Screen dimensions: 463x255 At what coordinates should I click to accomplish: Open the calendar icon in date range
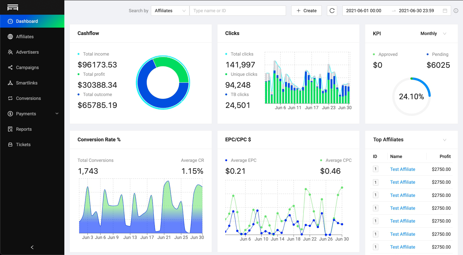(x=445, y=11)
